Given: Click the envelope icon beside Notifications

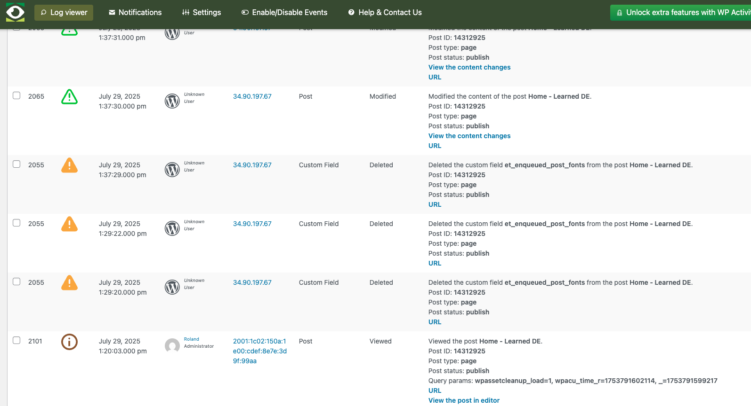Looking at the screenshot, I should tap(112, 13).
